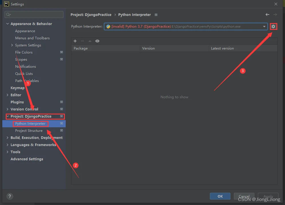This screenshot has width=285, height=205.
Task: Collapse Appearance & Behavior section
Action: tap(7, 24)
